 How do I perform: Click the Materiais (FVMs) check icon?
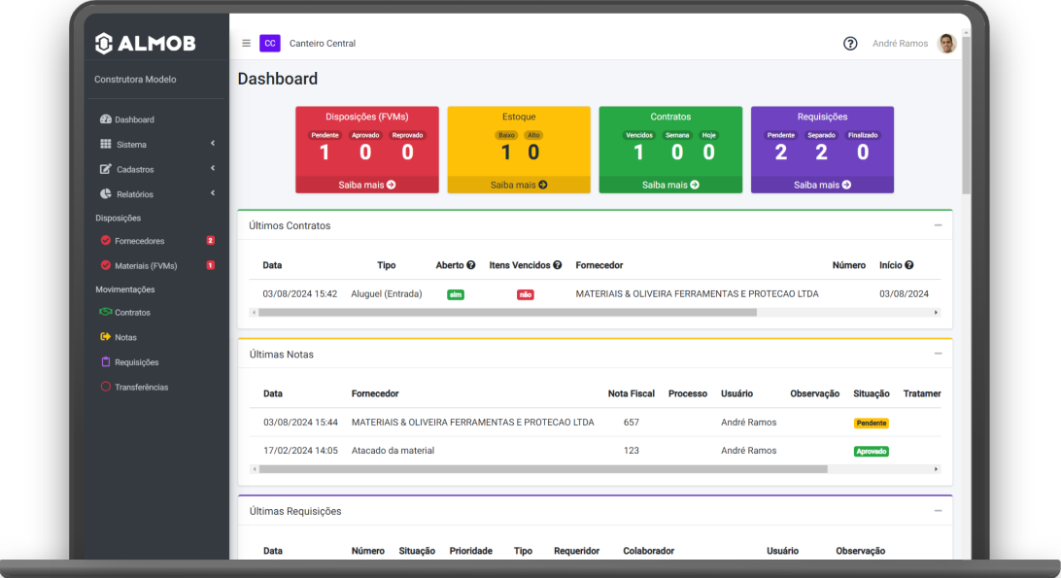(106, 265)
